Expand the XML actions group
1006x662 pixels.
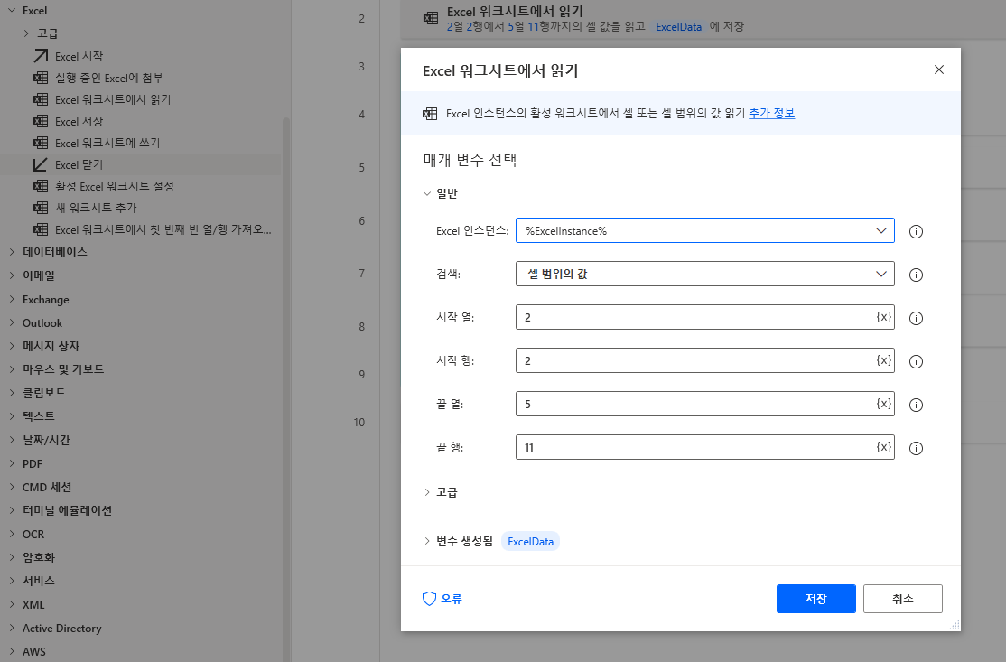point(12,604)
